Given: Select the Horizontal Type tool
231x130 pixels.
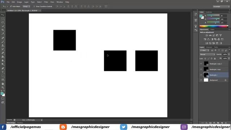Looking at the screenshot, I should (x=3, y=72).
